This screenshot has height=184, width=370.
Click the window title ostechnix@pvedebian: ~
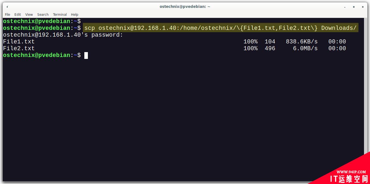pos(185,7)
